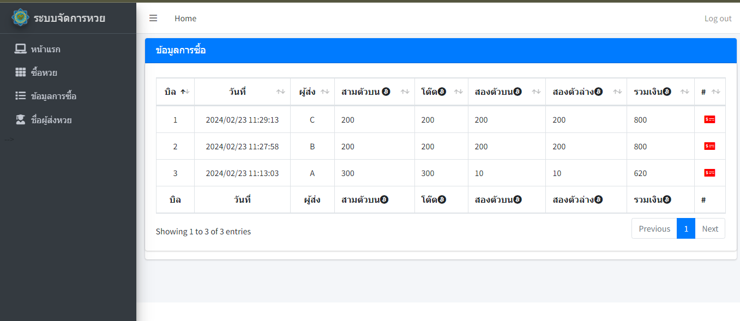This screenshot has height=321, width=740.
Task: Click the laptop icon beside หน้าแรก
Action: coord(21,49)
